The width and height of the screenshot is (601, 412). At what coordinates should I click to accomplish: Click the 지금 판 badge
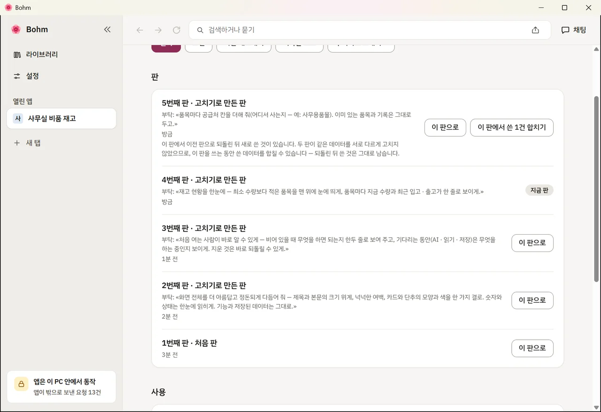[539, 190]
